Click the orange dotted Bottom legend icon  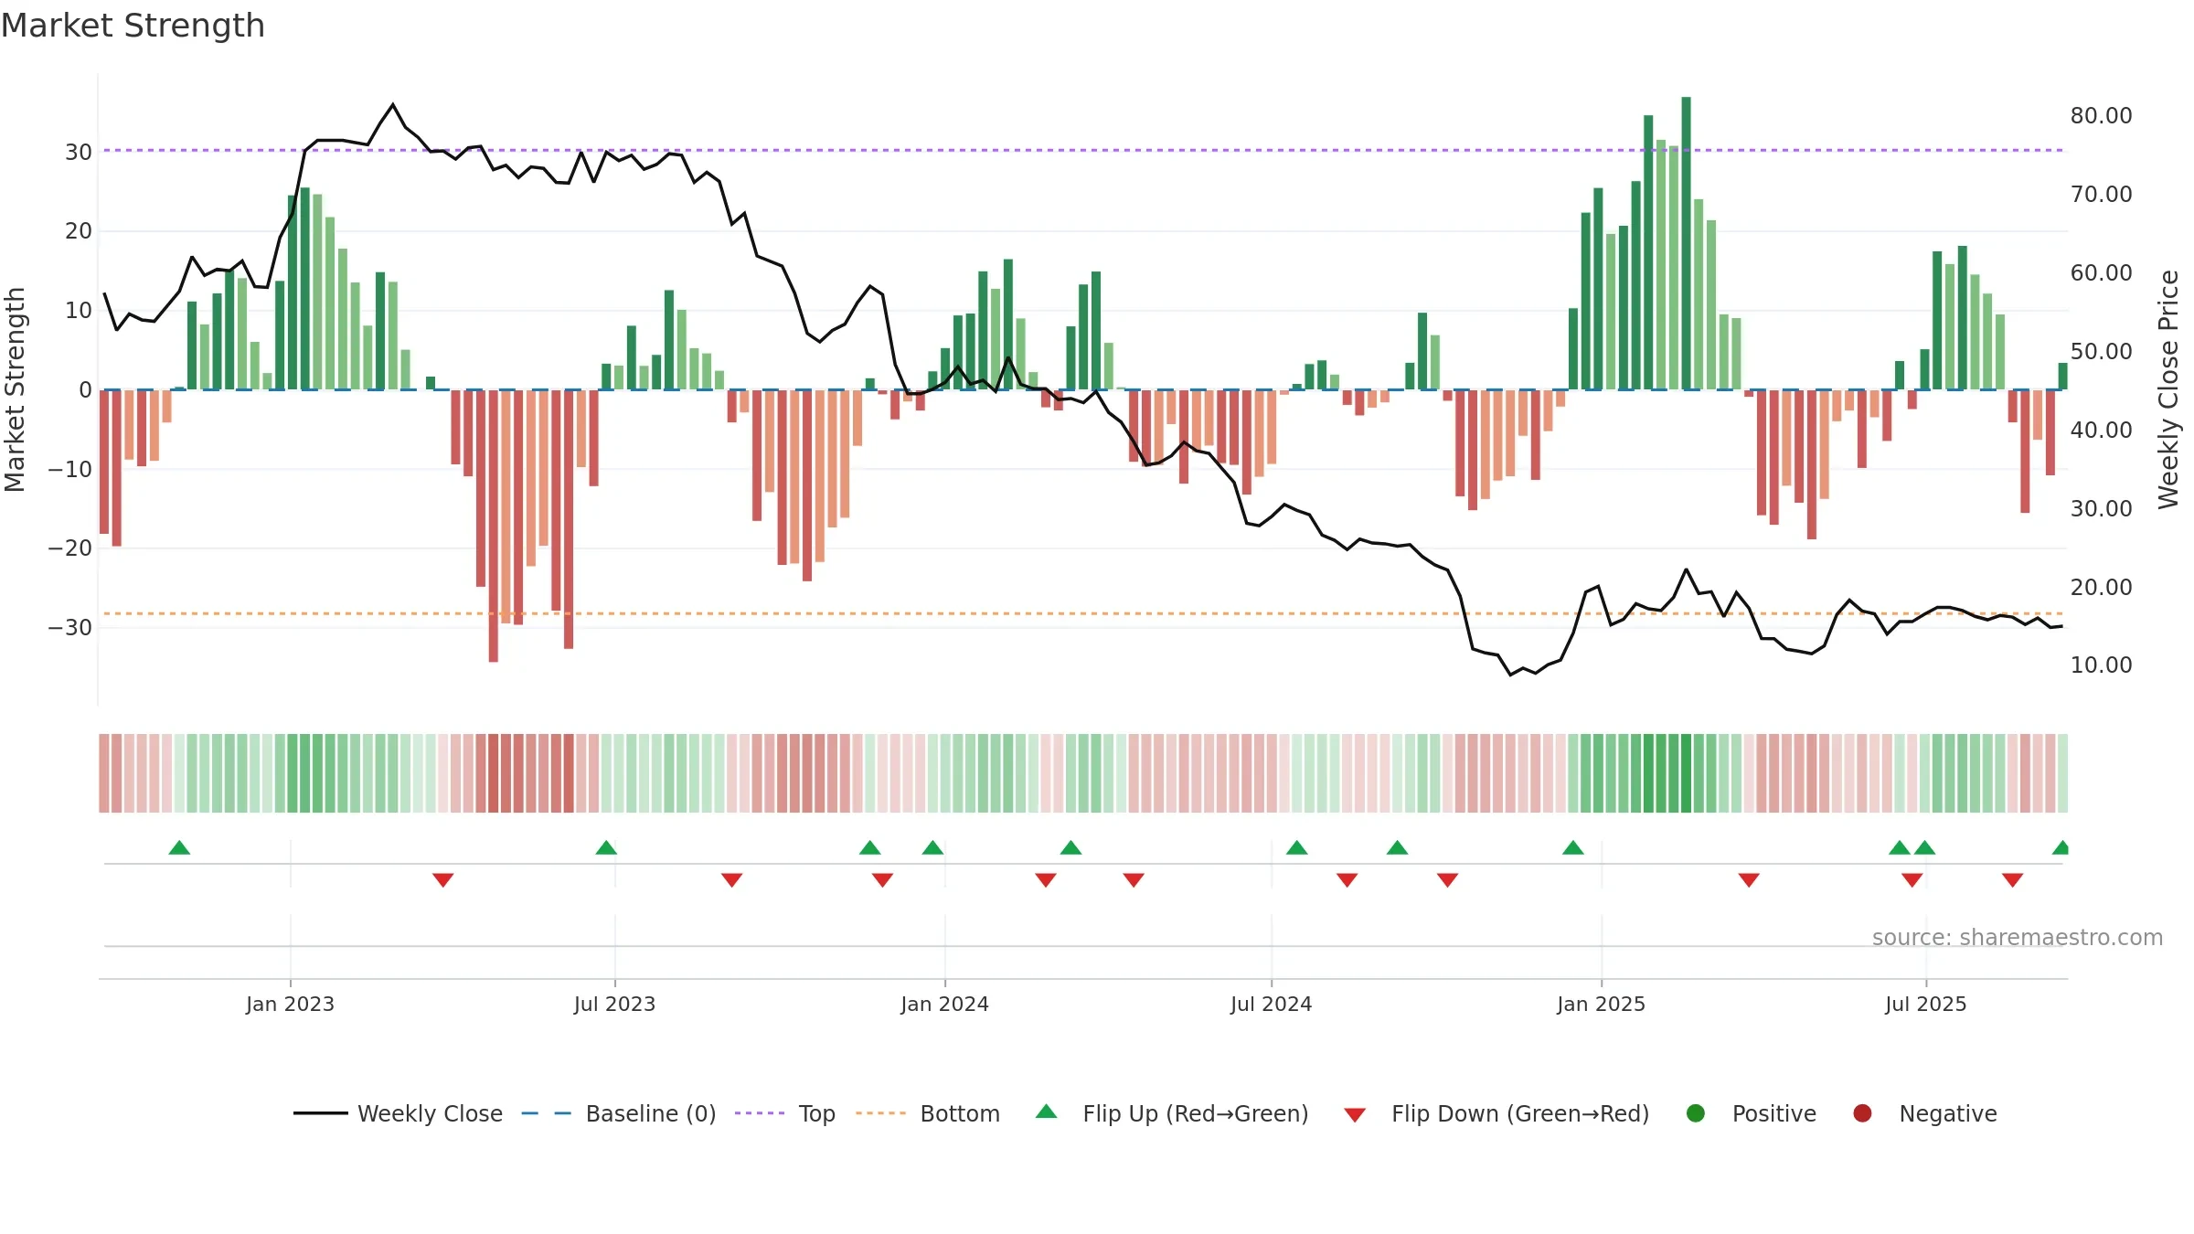tap(881, 1113)
